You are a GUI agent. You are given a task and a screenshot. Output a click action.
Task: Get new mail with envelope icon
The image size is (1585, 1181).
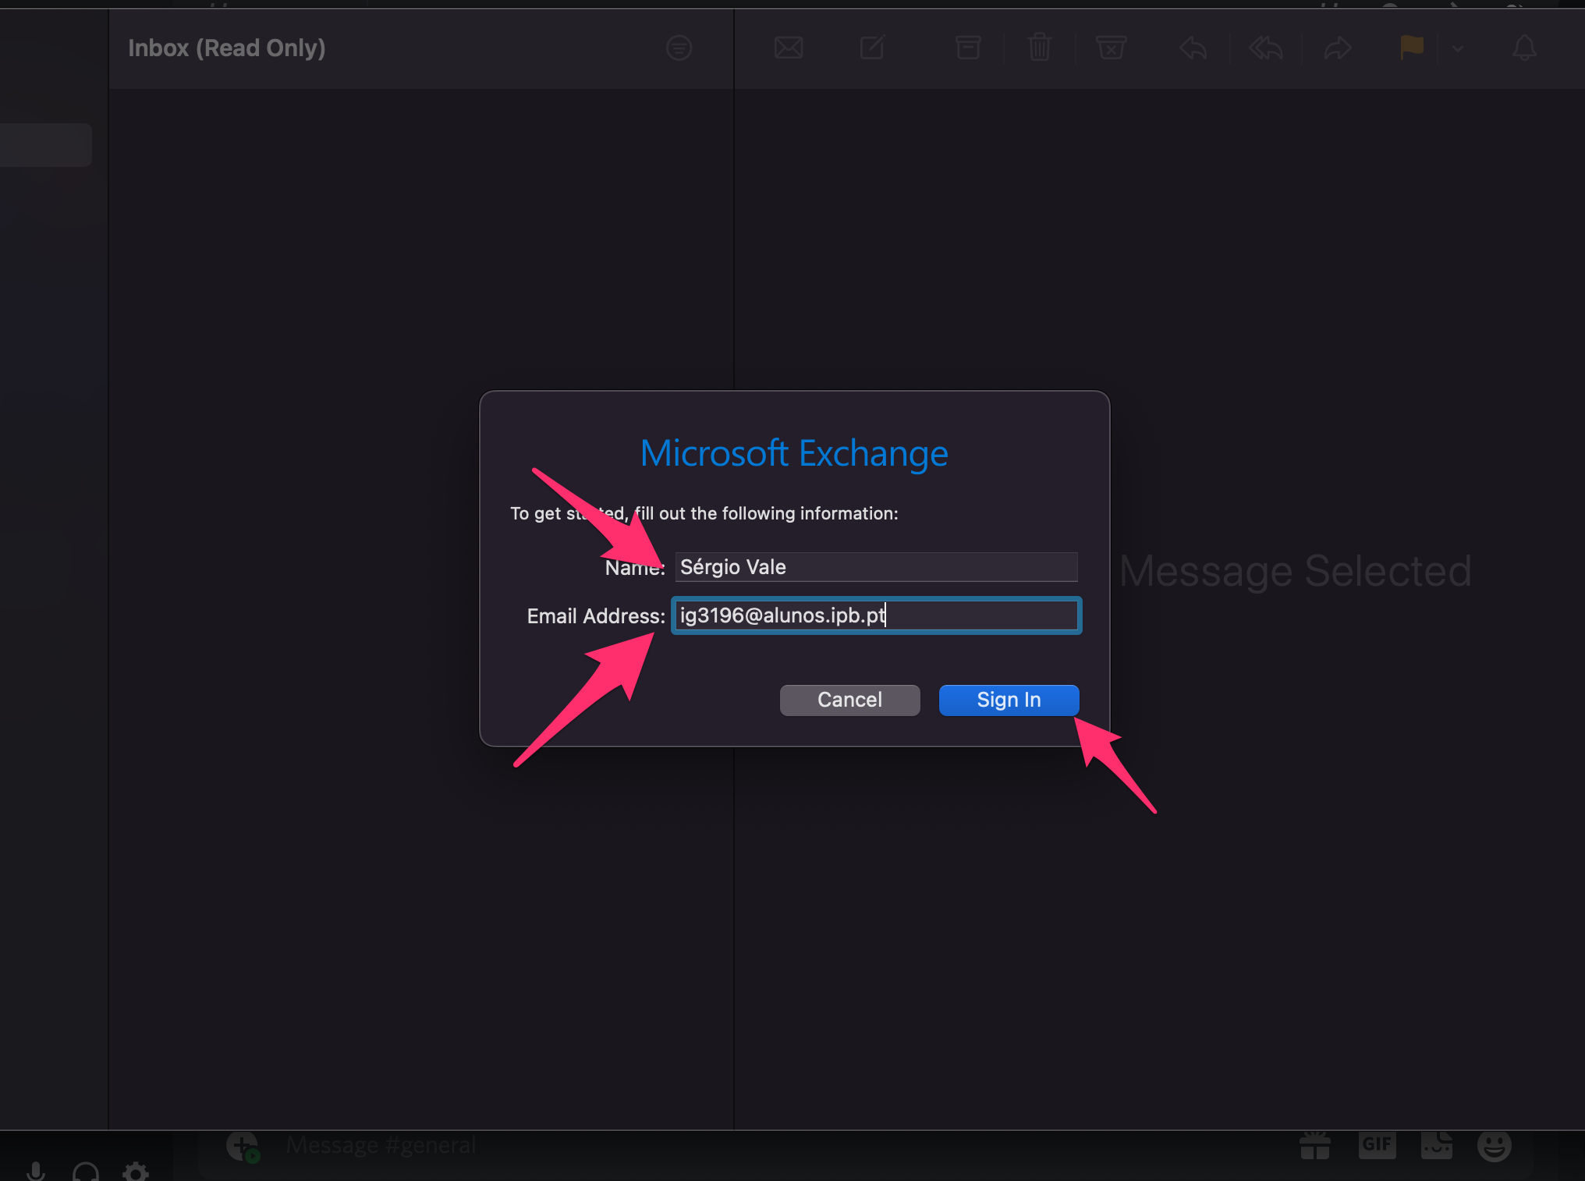point(789,48)
